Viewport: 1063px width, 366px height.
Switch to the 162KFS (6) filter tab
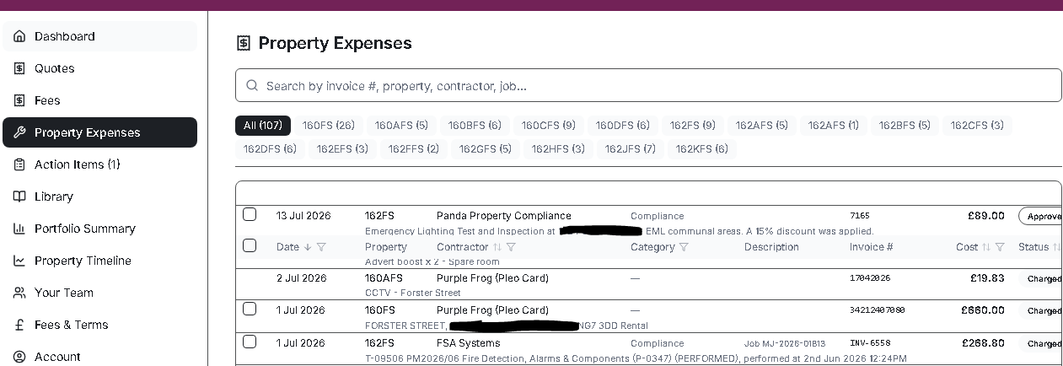(x=701, y=149)
